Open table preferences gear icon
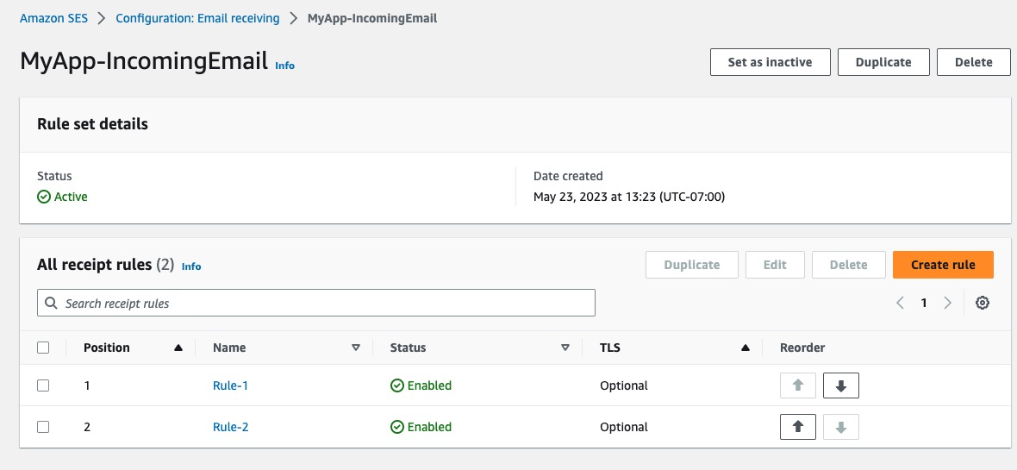 coord(982,303)
